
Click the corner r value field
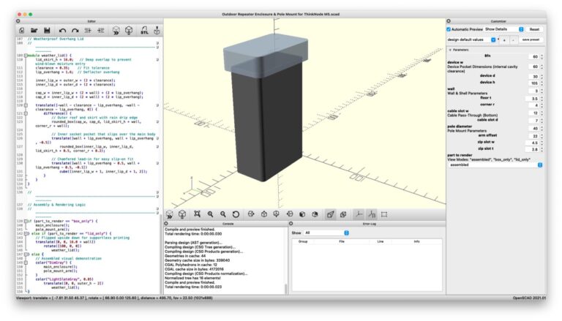tap(533, 105)
